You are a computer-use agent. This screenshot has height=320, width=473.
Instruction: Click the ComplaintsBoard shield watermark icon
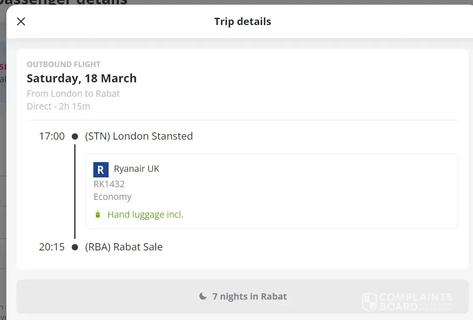tap(369, 302)
